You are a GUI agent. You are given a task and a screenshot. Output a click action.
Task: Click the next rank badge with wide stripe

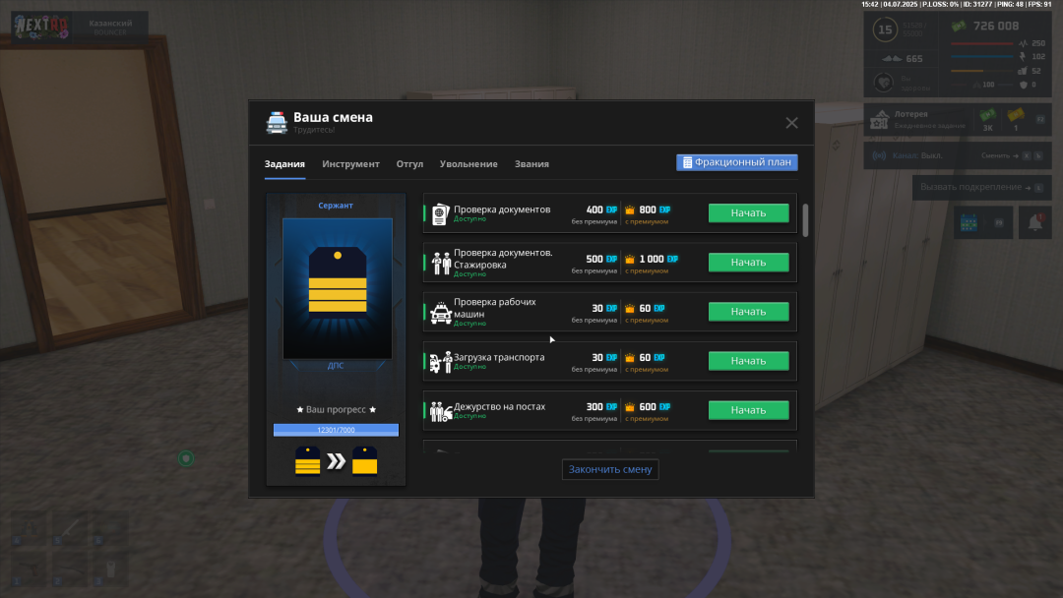click(365, 461)
